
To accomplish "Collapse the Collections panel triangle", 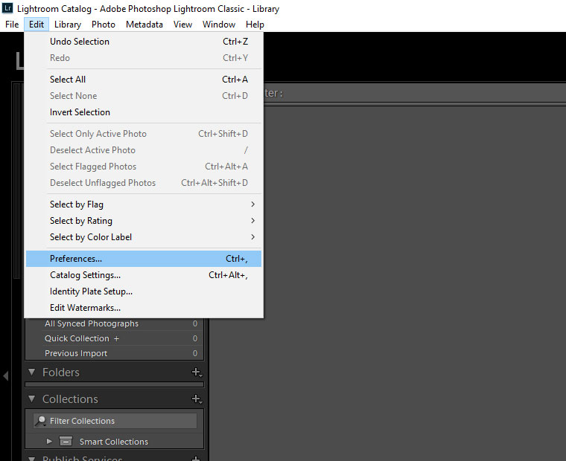I will pyautogui.click(x=32, y=399).
